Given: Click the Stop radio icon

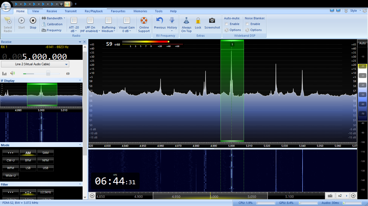Looking at the screenshot, I should (x=33, y=21).
